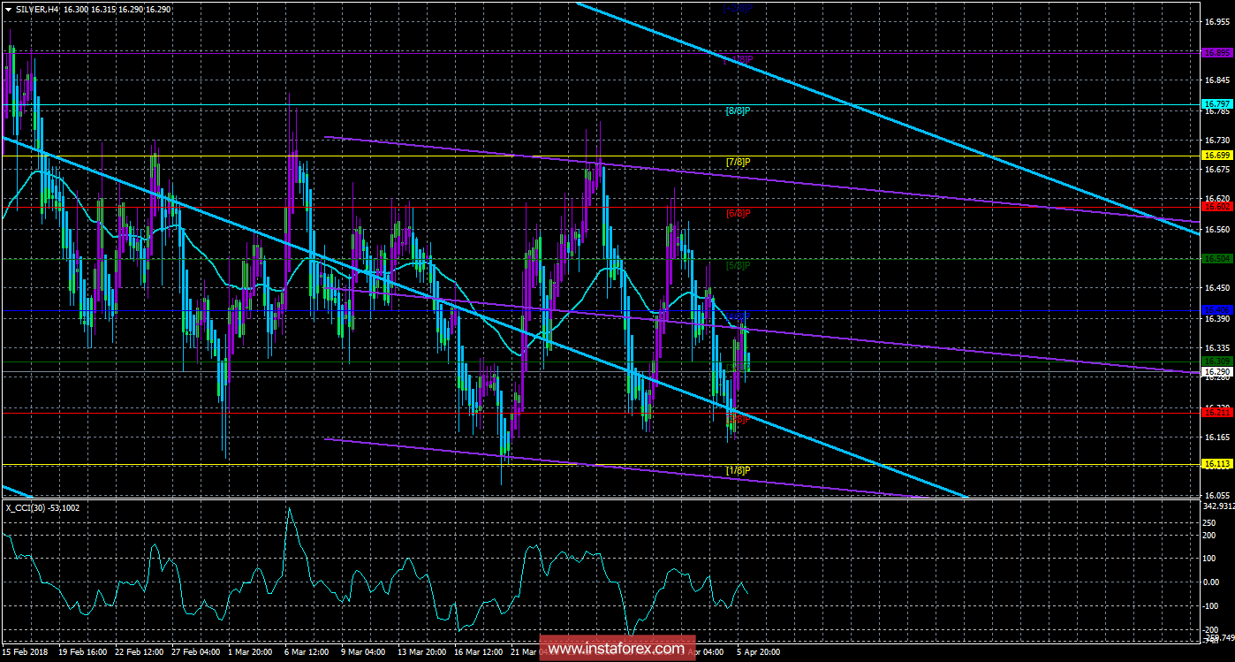Click the cyan 16.797 price tag
The image size is (1235, 662).
1216,104
